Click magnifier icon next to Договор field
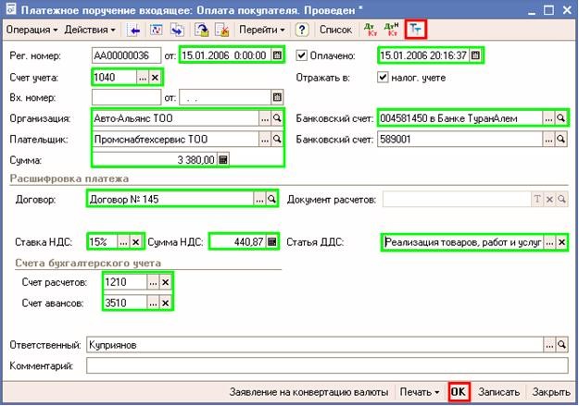Viewport: 579px width, 406px height. pos(271,199)
